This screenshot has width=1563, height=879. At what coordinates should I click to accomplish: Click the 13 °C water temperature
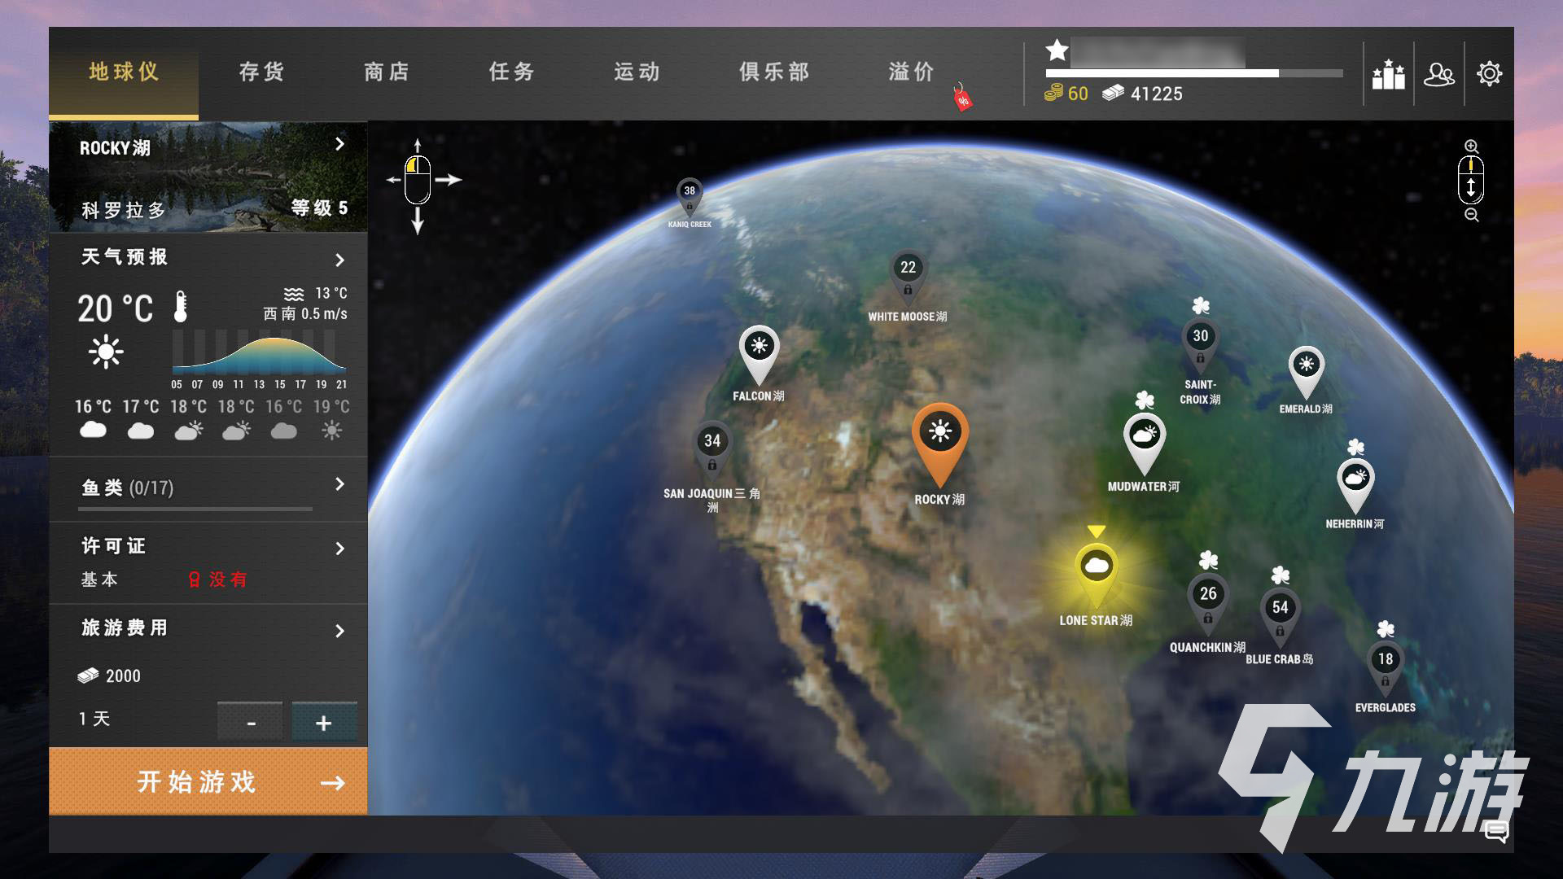[331, 293]
